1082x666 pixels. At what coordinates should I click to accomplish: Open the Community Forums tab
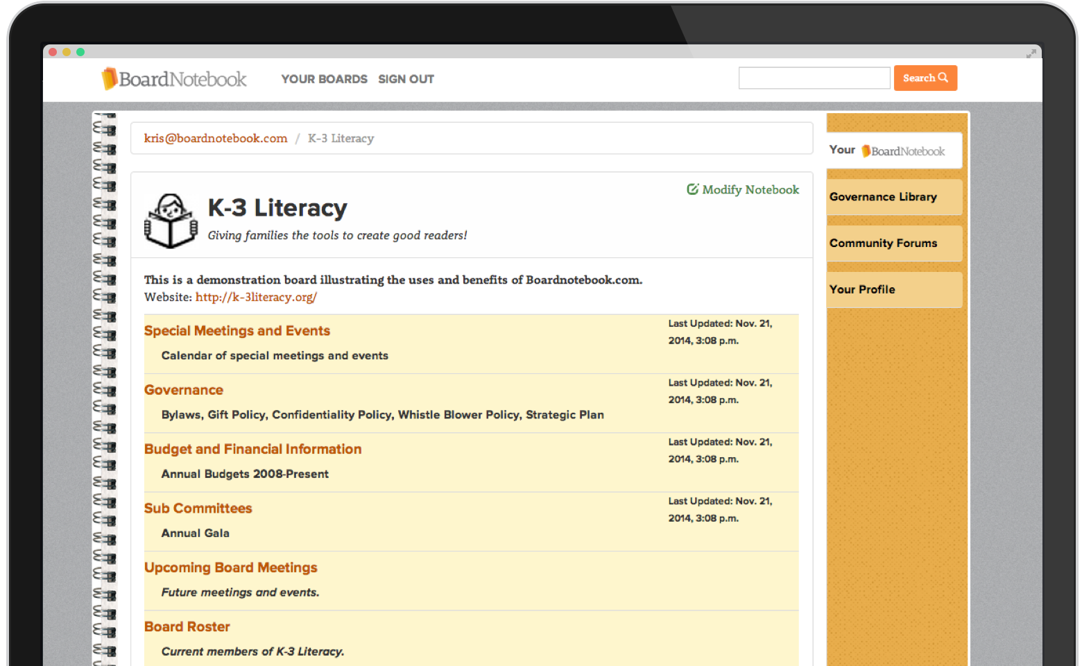click(x=893, y=244)
